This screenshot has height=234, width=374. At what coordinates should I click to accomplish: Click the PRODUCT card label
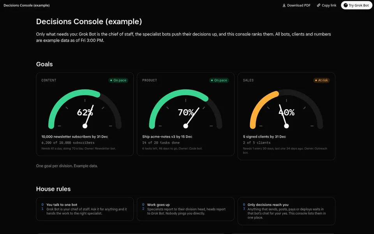pos(150,80)
